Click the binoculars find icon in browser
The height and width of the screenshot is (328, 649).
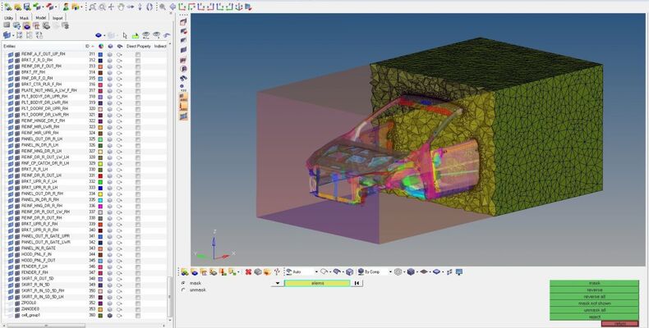click(145, 35)
